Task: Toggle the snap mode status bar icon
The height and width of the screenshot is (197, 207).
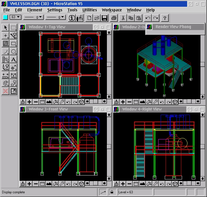Action: 103,192
